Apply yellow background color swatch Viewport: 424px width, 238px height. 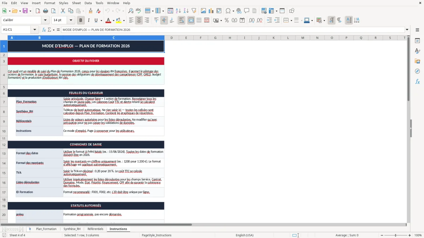118,20
